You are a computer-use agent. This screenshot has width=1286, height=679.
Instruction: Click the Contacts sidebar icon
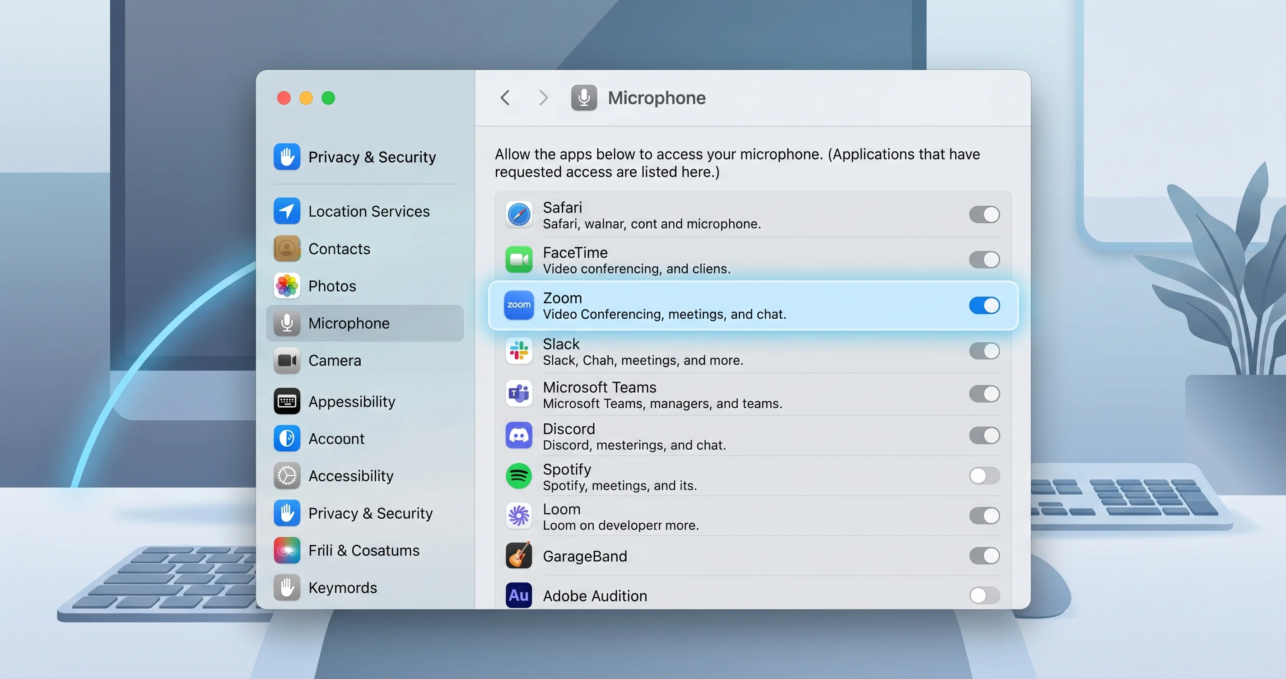click(287, 249)
